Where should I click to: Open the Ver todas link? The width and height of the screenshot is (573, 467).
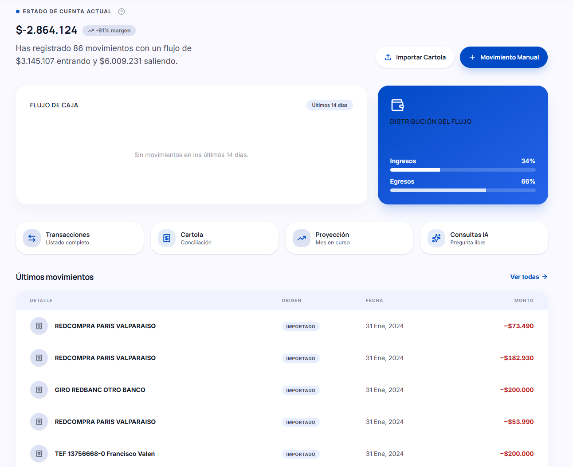click(x=529, y=277)
